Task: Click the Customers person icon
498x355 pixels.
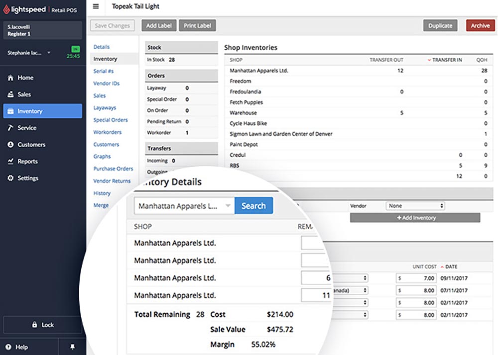Action: pyautogui.click(x=10, y=145)
